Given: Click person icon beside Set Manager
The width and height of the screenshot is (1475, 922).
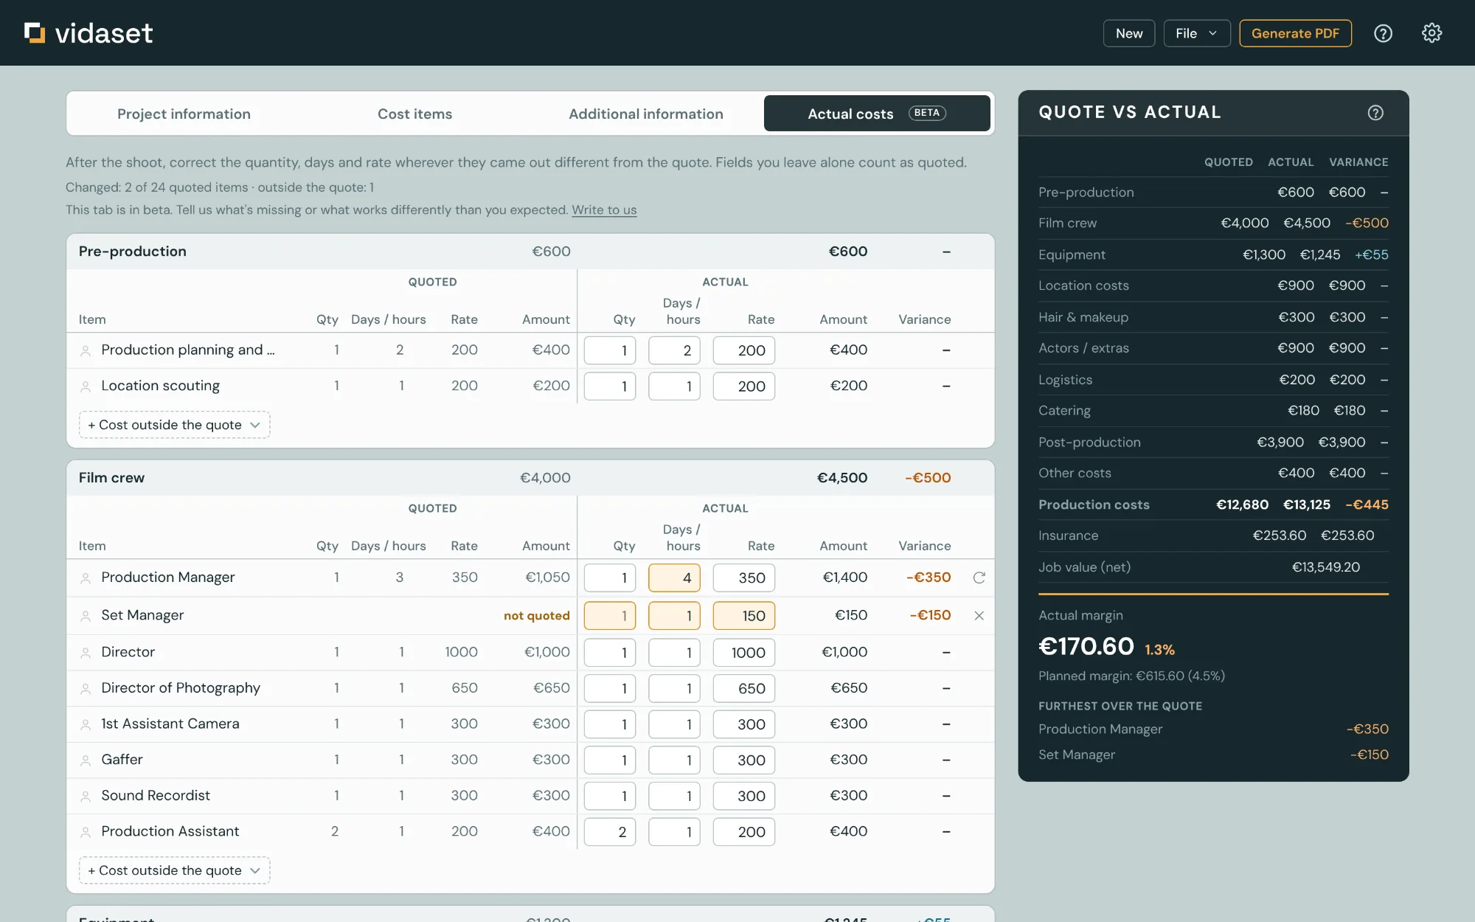Looking at the screenshot, I should pyautogui.click(x=86, y=615).
